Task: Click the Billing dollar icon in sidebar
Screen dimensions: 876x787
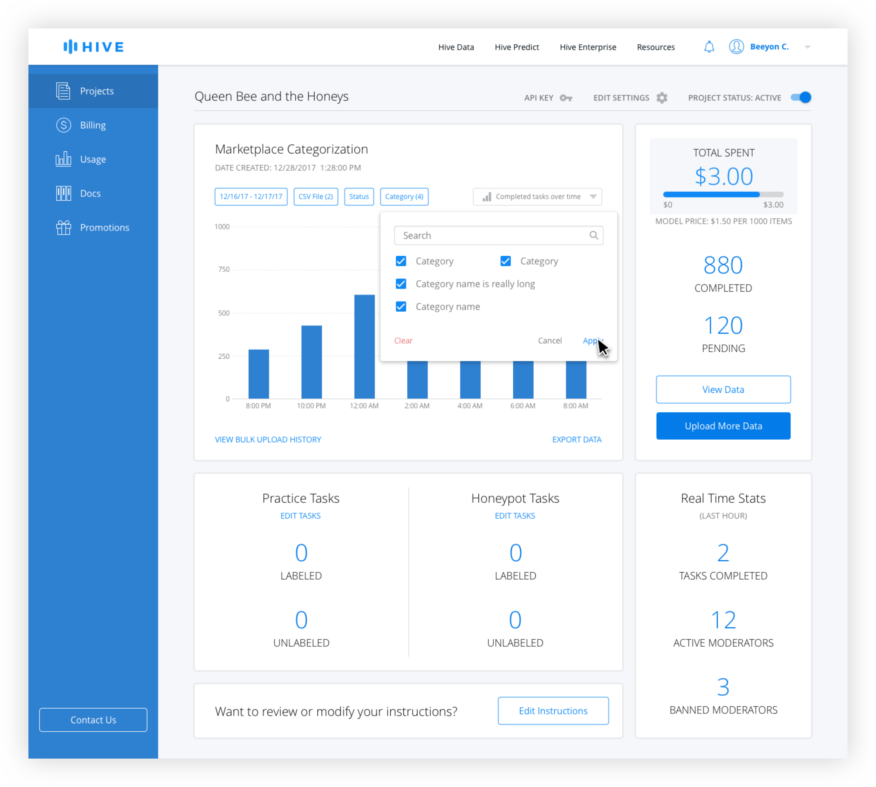Action: [x=63, y=125]
